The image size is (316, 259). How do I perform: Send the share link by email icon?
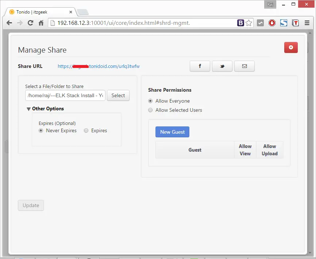pos(244,66)
